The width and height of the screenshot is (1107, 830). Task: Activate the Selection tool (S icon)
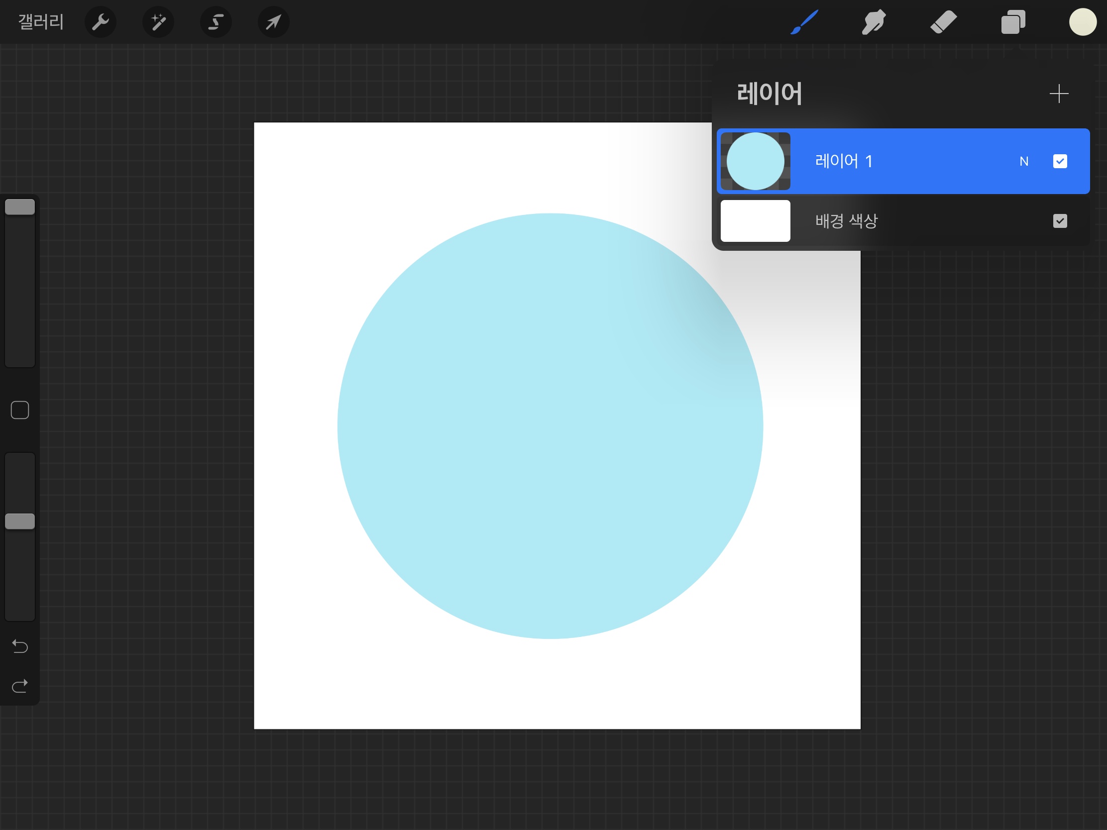(216, 22)
